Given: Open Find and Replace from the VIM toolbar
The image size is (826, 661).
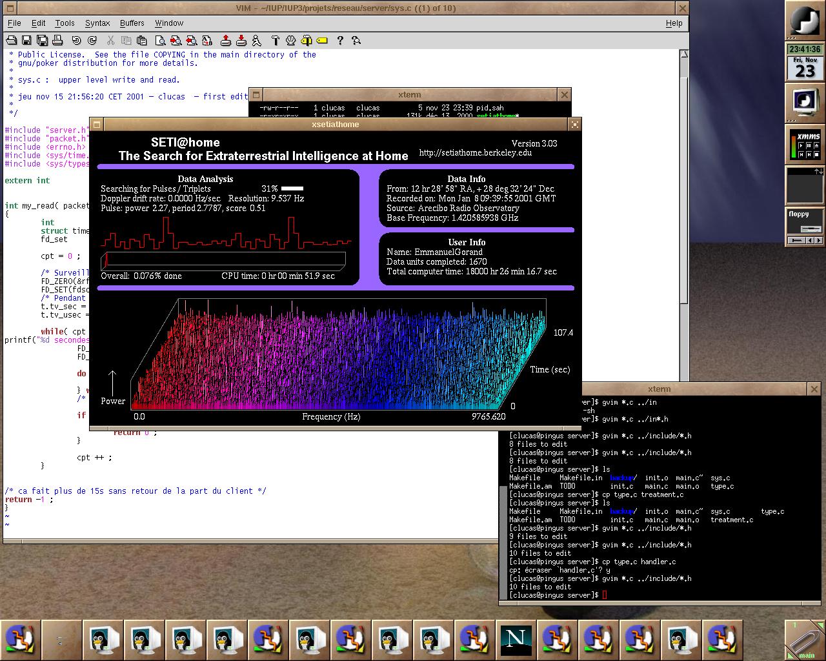Looking at the screenshot, I should pos(161,40).
